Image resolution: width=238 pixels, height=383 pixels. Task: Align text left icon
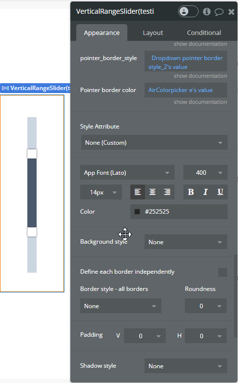point(138,192)
